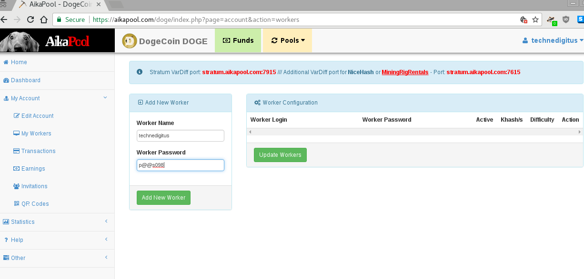Viewport: 584px width, 279px height.
Task: Open the Funds menu
Action: (238, 40)
